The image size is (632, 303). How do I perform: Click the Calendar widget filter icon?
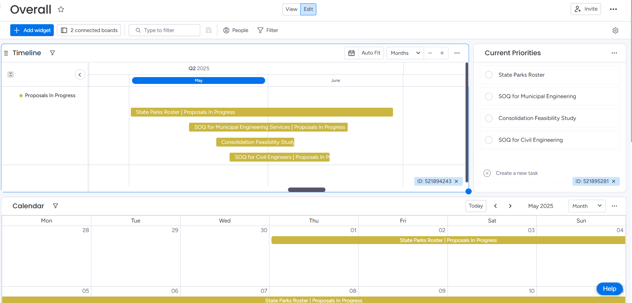pos(56,206)
